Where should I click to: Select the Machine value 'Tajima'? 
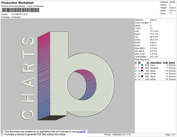(x=153, y=20)
